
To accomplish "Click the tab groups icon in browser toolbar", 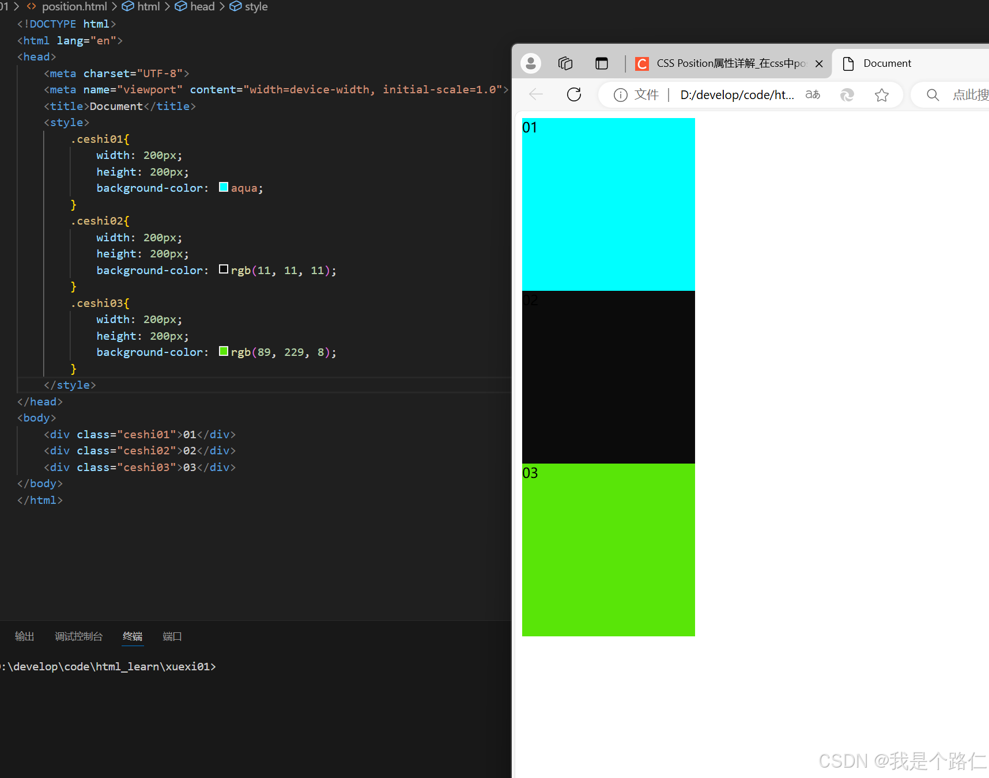I will 565,63.
